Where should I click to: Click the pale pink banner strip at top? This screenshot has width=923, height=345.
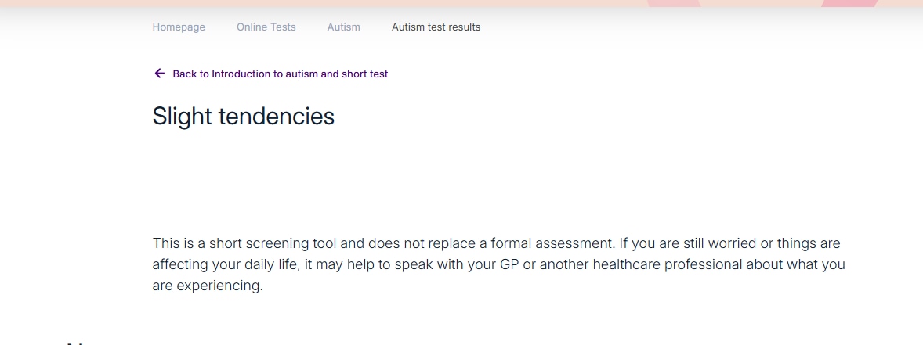[x=313, y=3]
